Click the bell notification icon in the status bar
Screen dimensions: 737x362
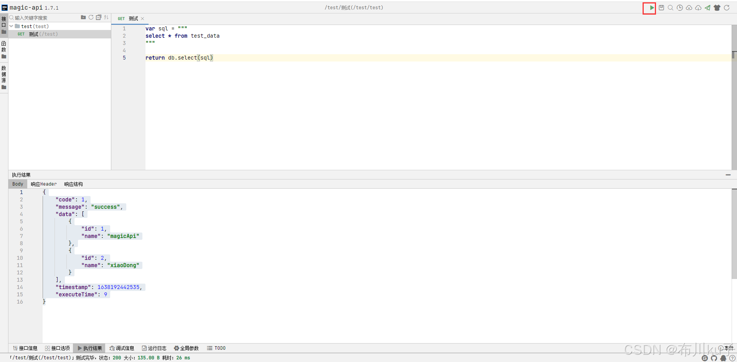click(723, 358)
